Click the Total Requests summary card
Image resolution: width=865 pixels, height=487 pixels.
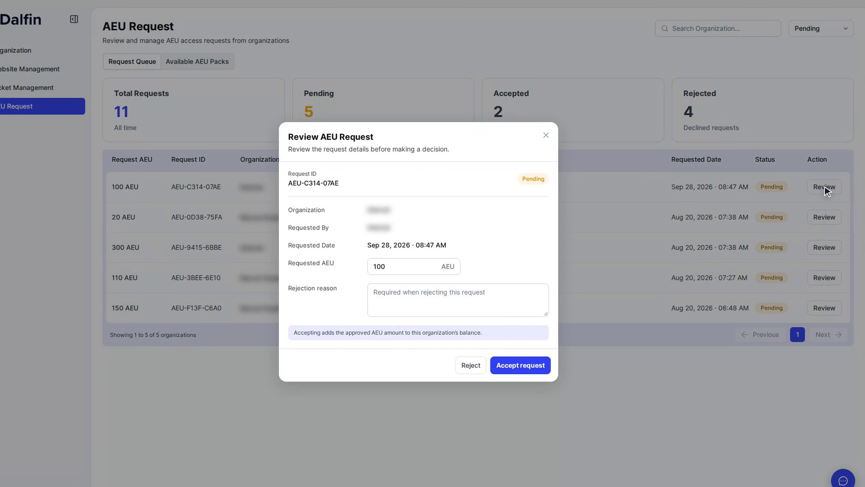[x=193, y=110]
